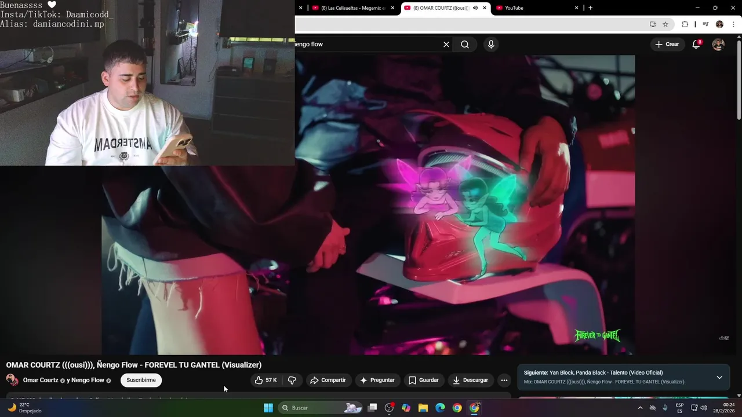
Task: Save video with Guardar button
Action: 424,381
